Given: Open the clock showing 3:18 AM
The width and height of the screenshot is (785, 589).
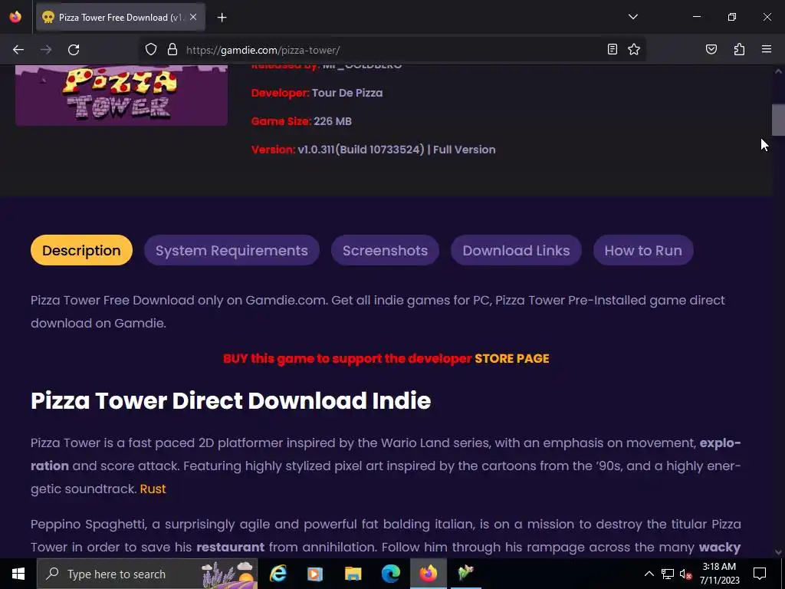Looking at the screenshot, I should pyautogui.click(x=719, y=574).
